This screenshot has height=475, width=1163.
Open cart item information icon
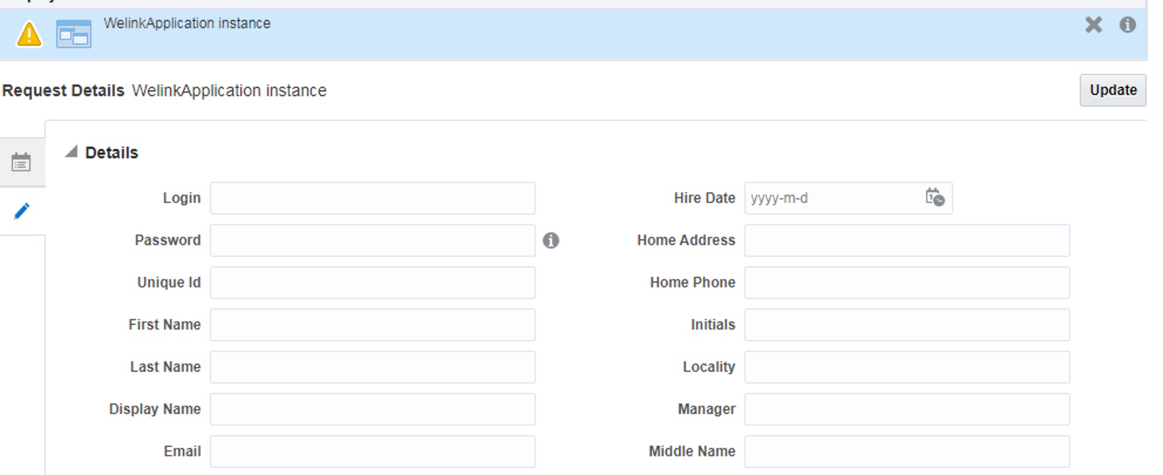[1127, 25]
